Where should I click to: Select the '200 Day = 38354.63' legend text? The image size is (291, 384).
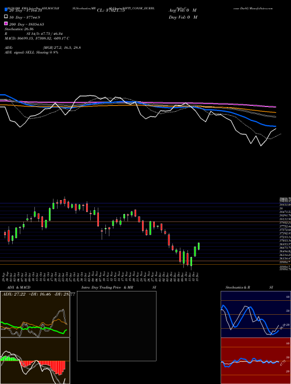pyautogui.click(x=26, y=24)
